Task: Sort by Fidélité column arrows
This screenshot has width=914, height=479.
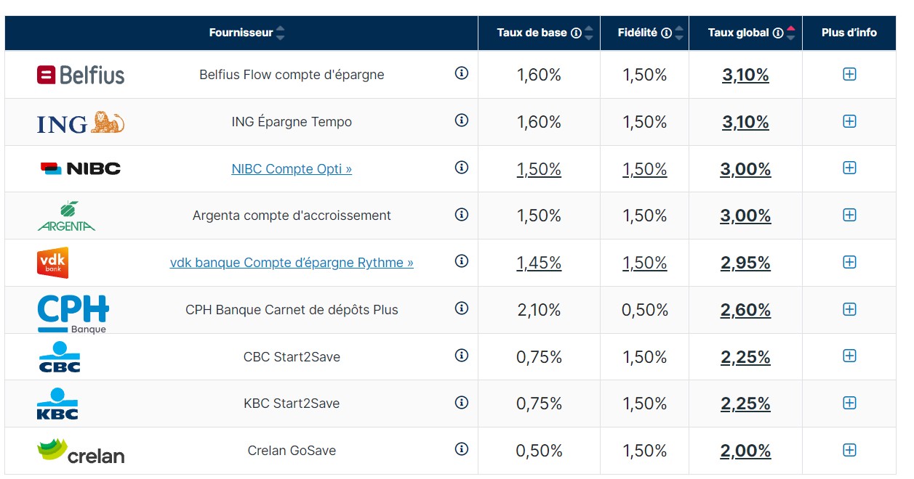Action: pos(679,33)
